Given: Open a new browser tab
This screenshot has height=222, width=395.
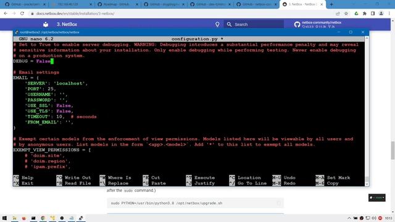Looking at the screenshot, I should pos(331,4).
